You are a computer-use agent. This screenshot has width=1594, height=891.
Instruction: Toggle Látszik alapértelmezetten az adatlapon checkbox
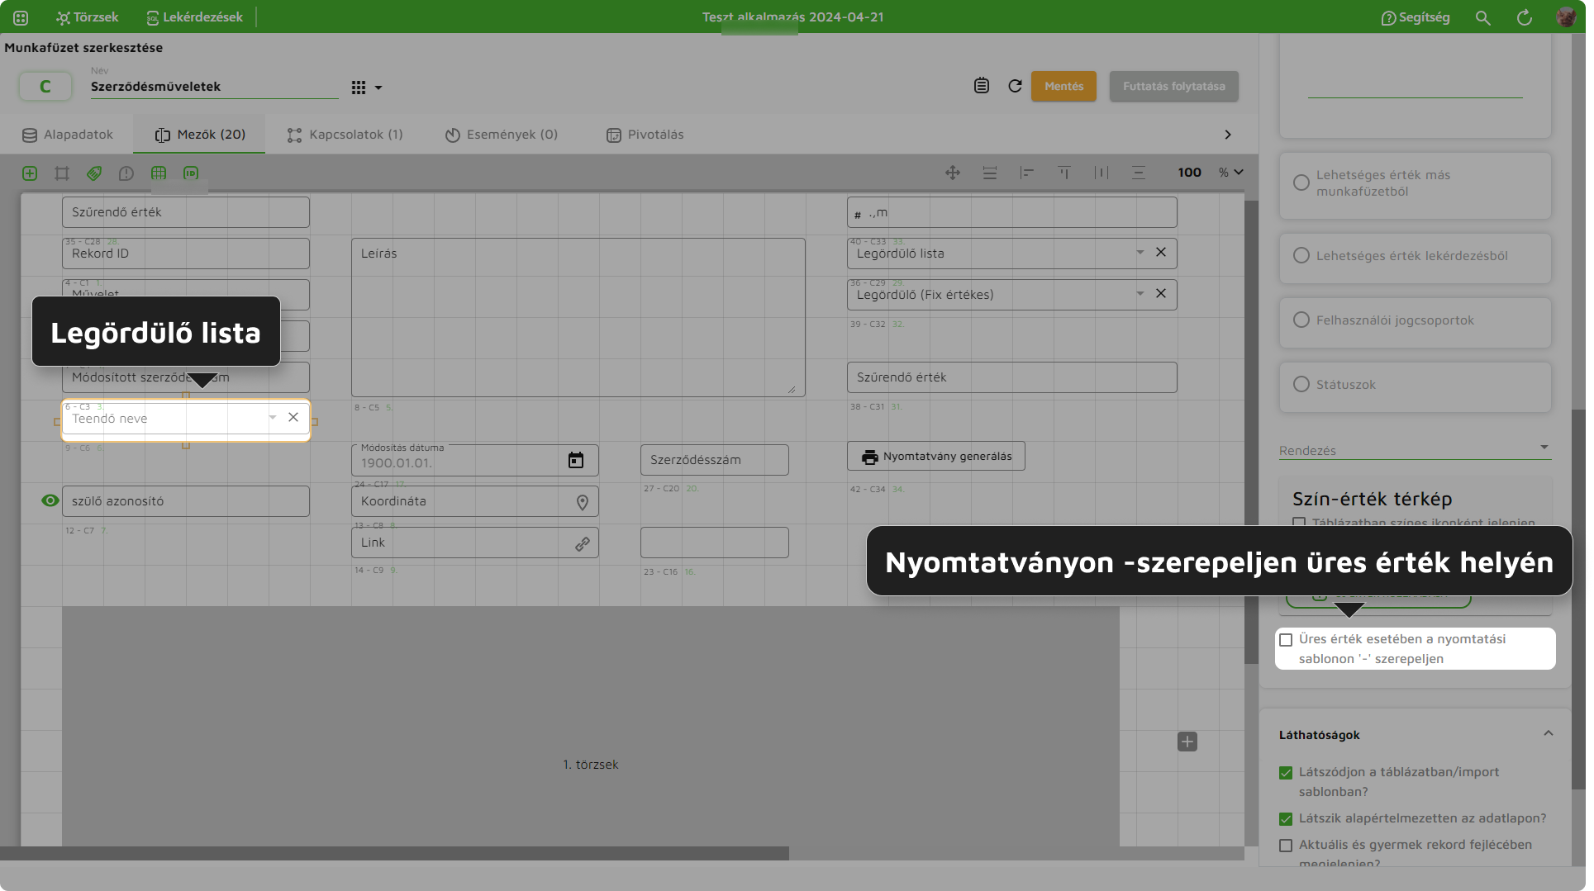click(1286, 819)
